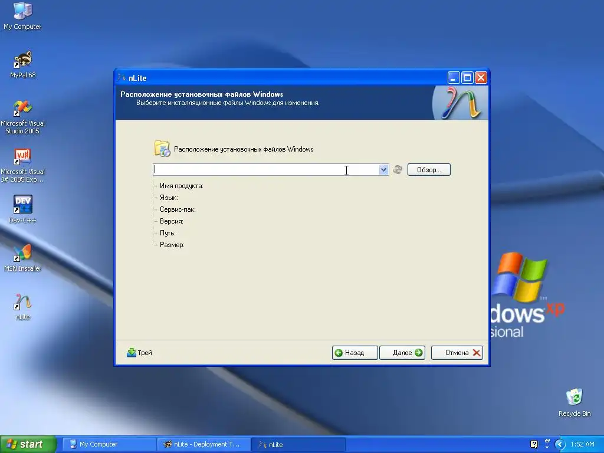Click the Размер: label
This screenshot has height=453, width=604.
click(x=172, y=245)
